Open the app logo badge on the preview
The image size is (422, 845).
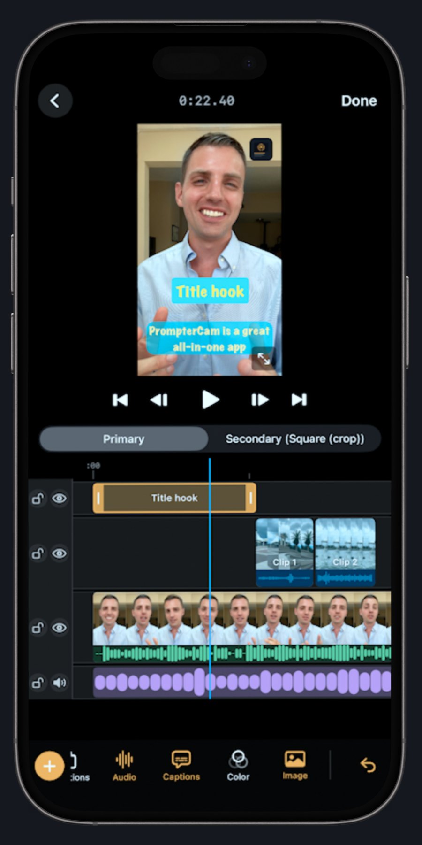point(261,149)
